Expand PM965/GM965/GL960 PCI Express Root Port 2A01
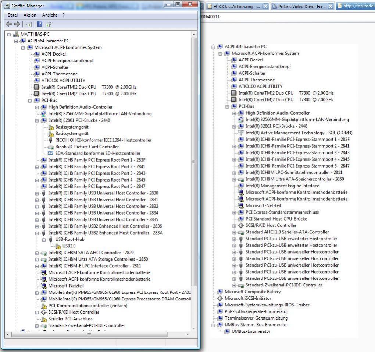The height and width of the screenshot is (352, 375). [x=37, y=293]
